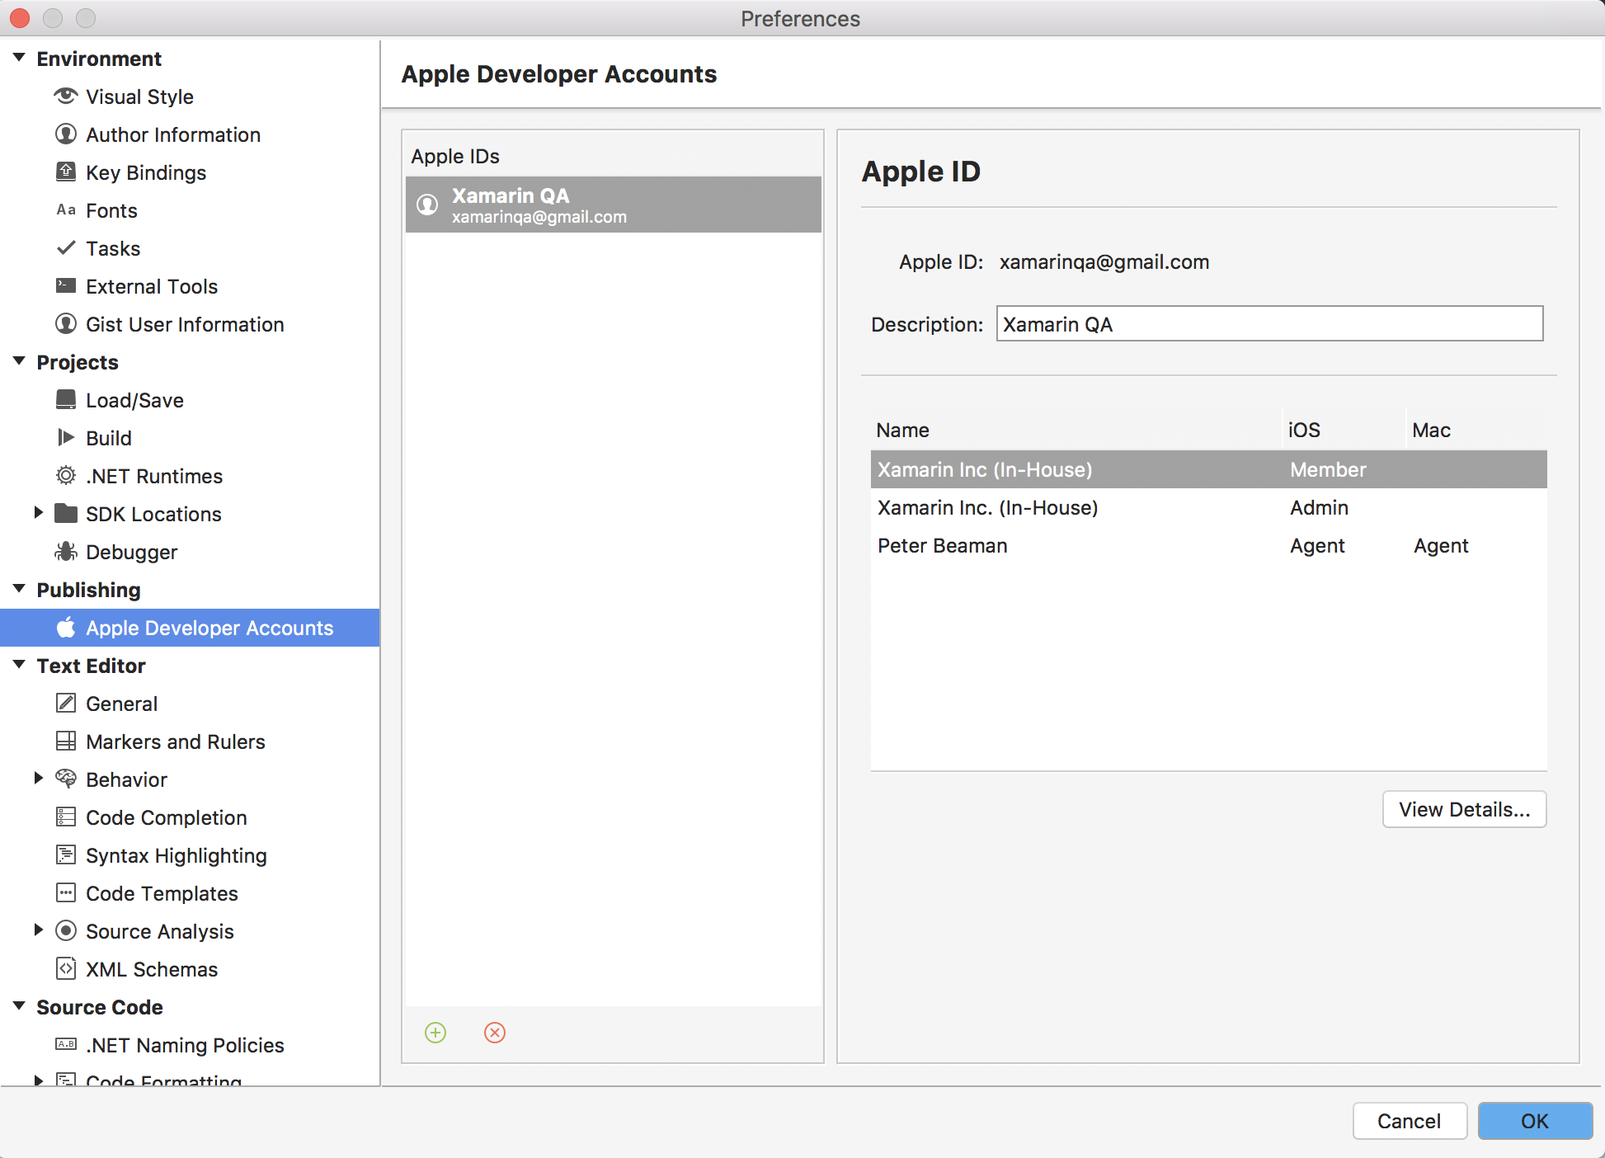Screen dimensions: 1605x1158
Task: Click the Key Bindings icon
Action: [64, 172]
